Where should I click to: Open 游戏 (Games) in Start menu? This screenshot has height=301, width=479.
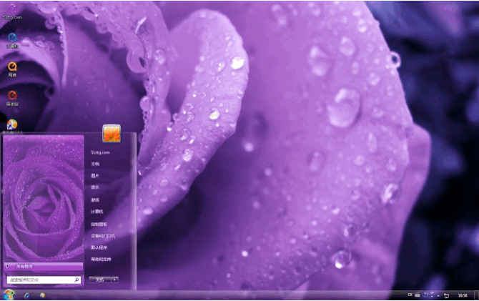95,199
